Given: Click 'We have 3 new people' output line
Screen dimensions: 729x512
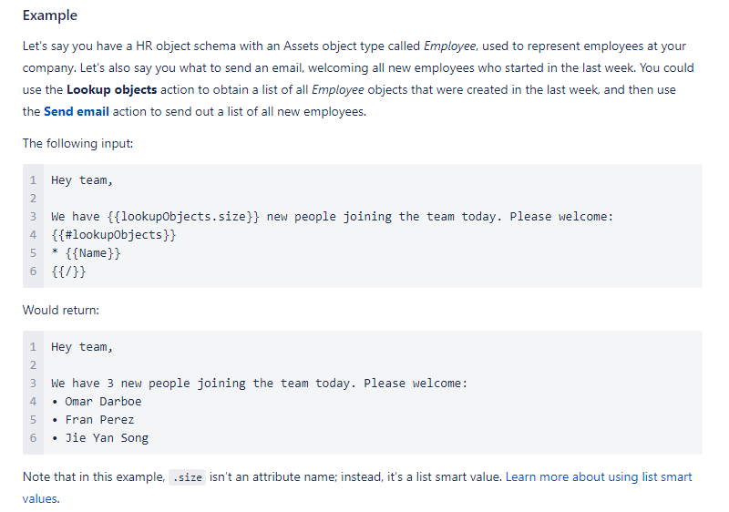Looking at the screenshot, I should 259,384.
